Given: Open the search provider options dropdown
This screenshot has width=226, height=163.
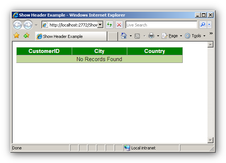Looking at the screenshot, I should click(209, 25).
